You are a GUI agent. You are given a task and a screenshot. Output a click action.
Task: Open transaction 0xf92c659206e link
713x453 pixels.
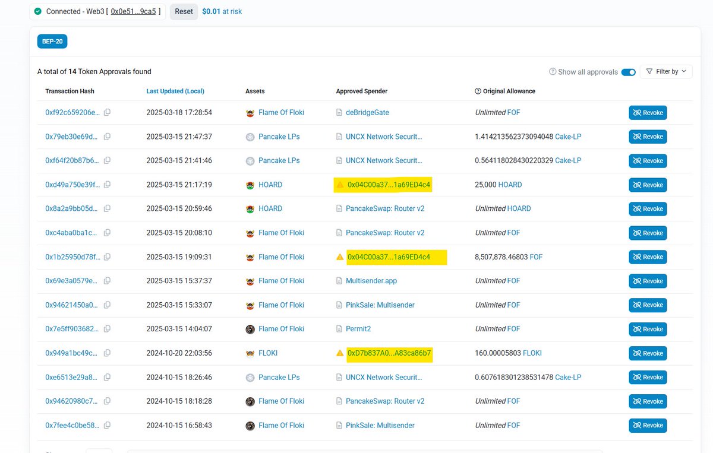click(x=72, y=112)
